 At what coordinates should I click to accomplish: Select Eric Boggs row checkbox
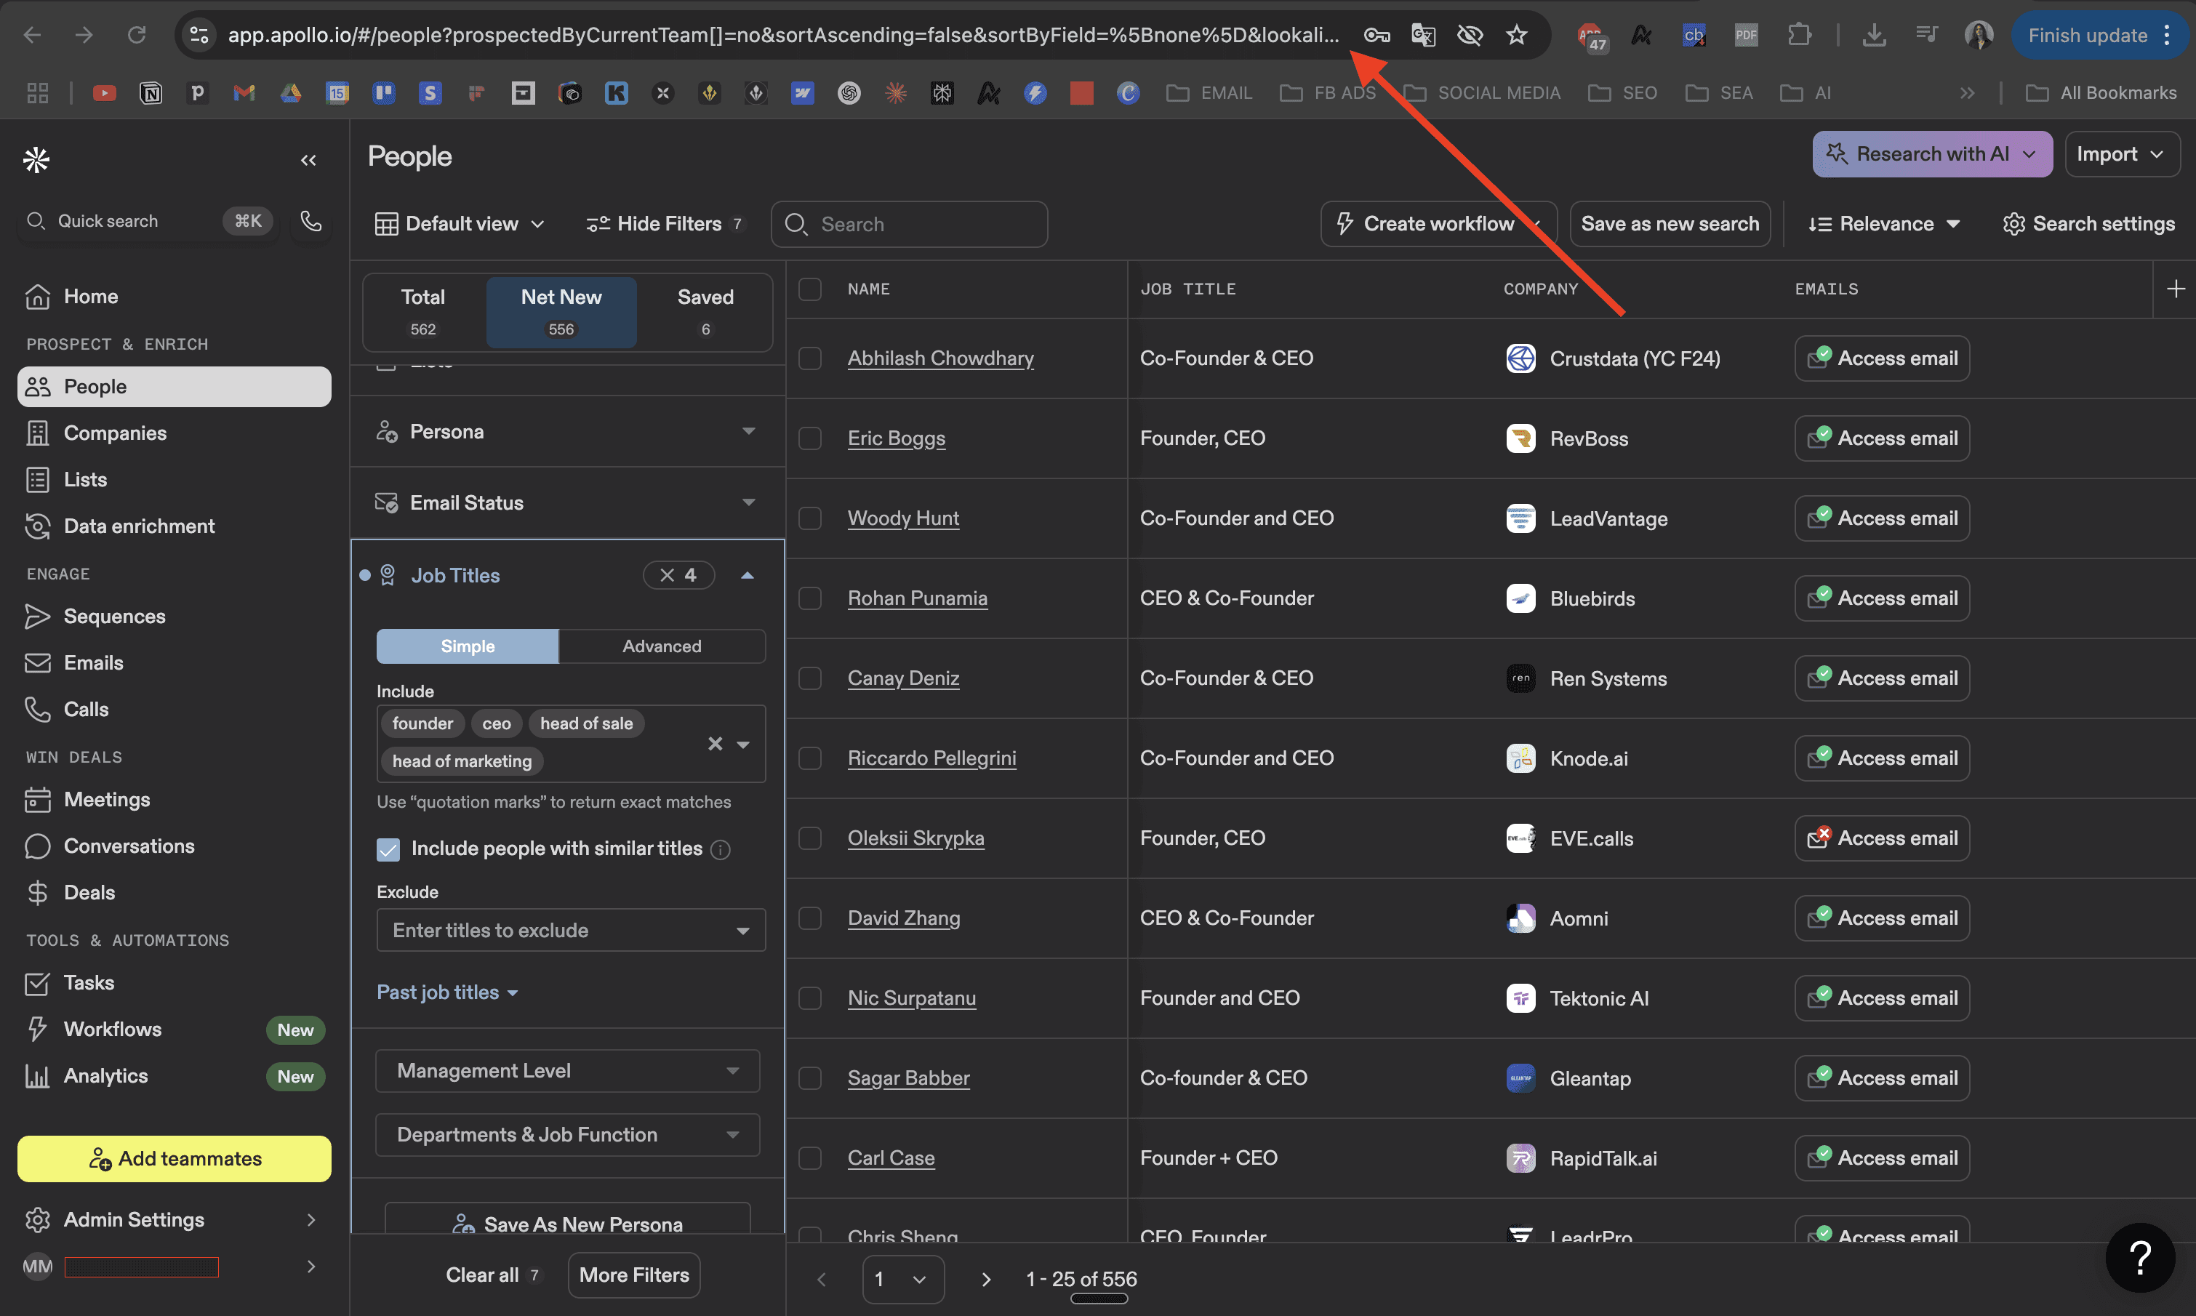tap(810, 438)
